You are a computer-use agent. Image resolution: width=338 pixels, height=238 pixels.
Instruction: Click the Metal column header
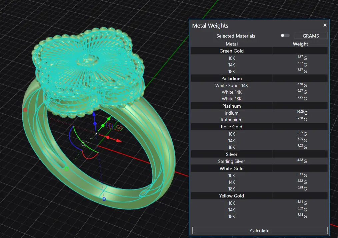tap(232, 44)
